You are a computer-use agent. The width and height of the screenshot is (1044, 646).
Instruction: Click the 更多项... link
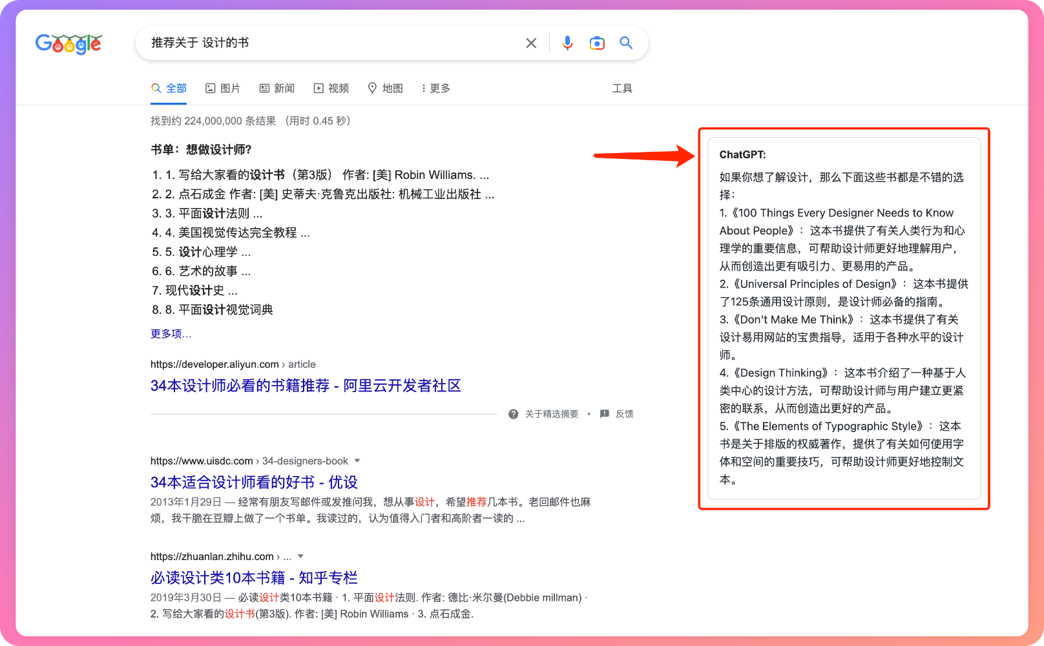(171, 334)
